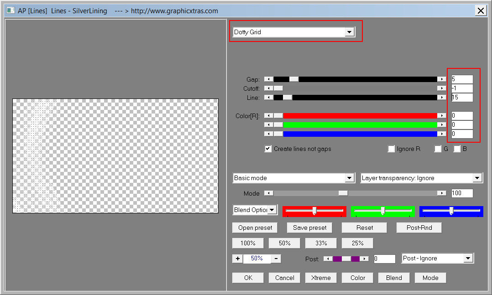Click the Gap value input field

pyautogui.click(x=462, y=79)
